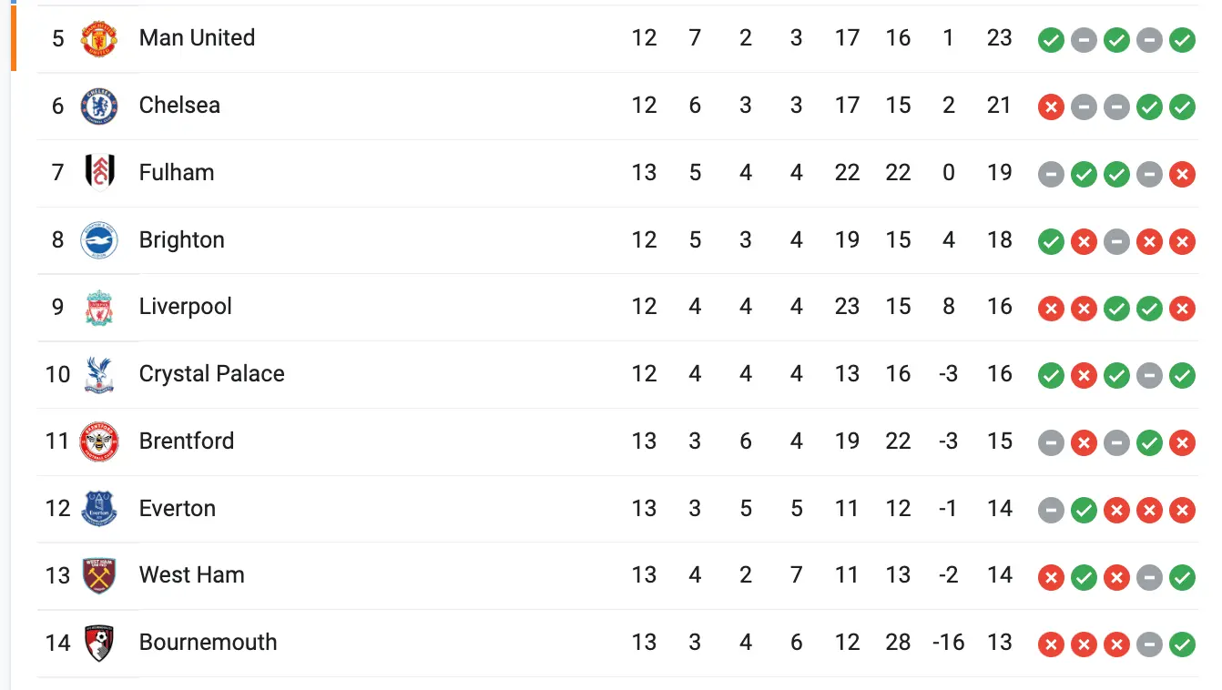Open the Man United team name link
This screenshot has height=690, width=1222.
(197, 38)
